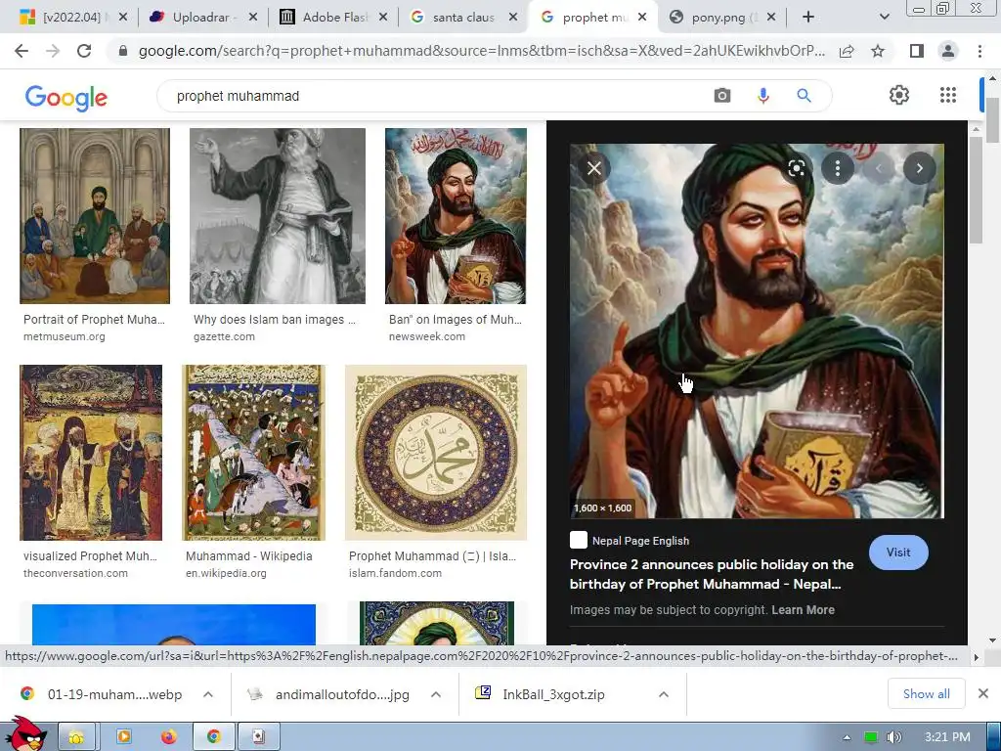Open Firefox from the taskbar

168,737
